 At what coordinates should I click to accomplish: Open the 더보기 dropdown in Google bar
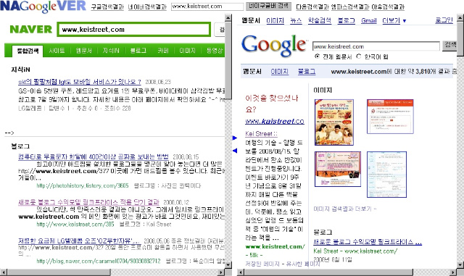[394, 21]
